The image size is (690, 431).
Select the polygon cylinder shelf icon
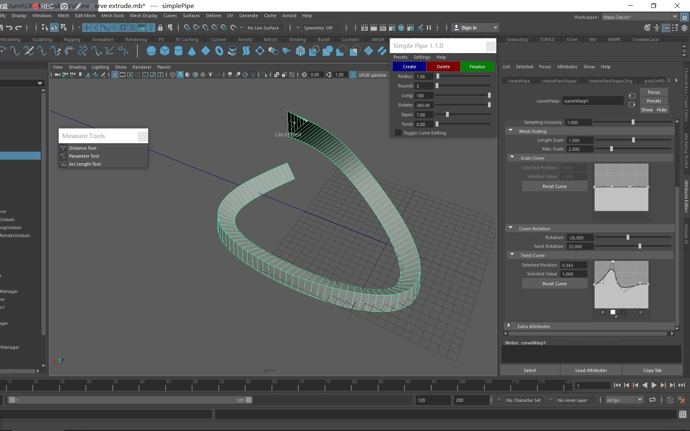click(x=178, y=51)
